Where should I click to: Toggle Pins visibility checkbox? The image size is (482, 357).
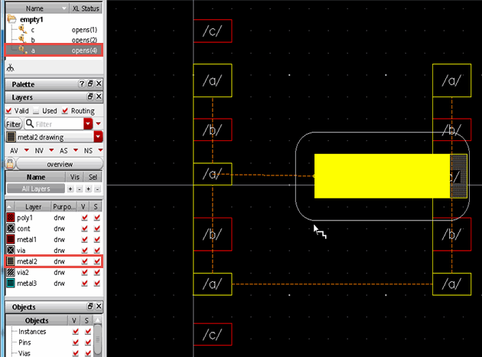[x=75, y=342]
